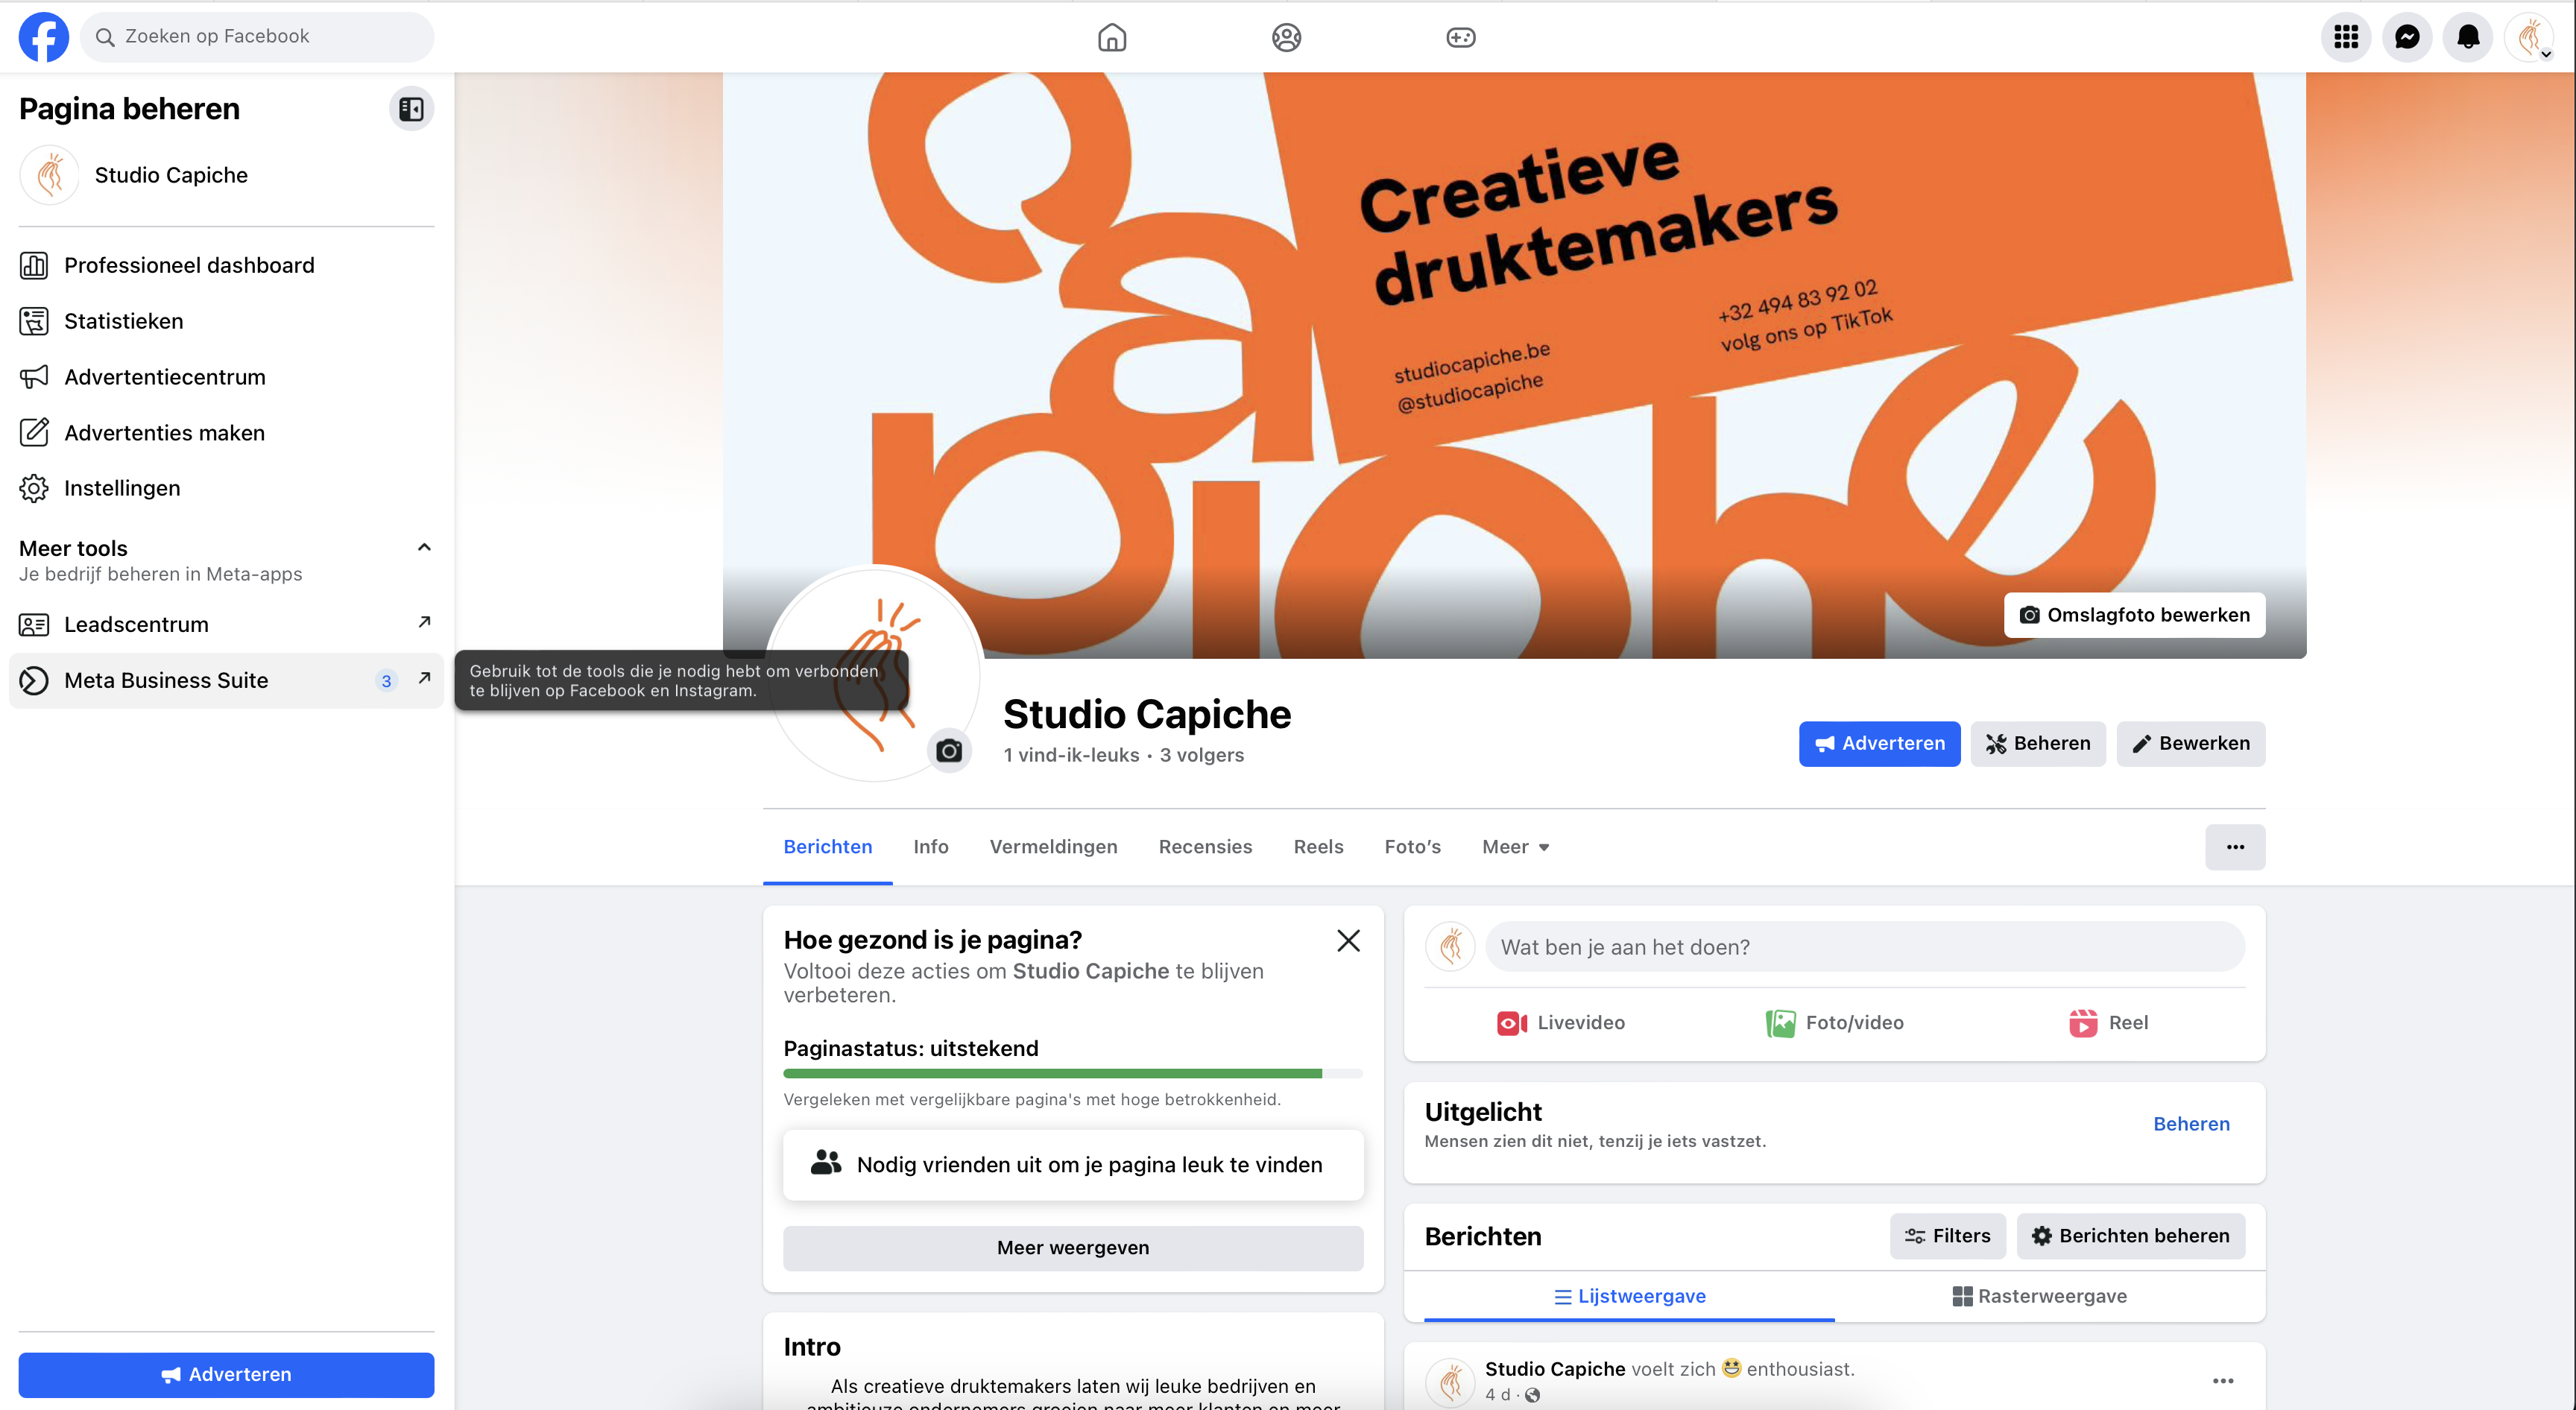The image size is (2576, 1410).
Task: Open Statistieken in the sidebar
Action: point(226,321)
